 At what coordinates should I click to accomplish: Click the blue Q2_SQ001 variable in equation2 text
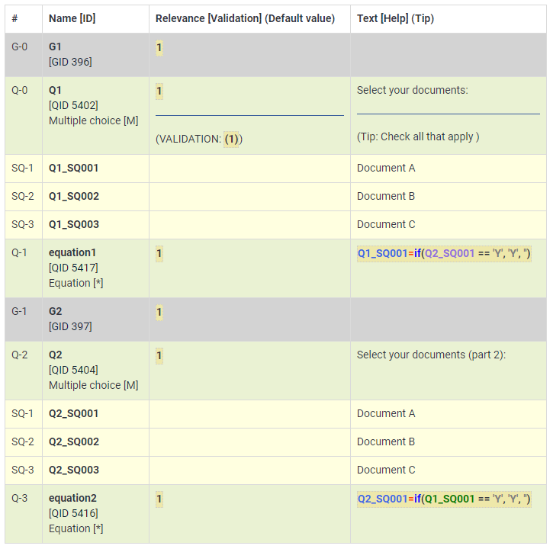(382, 499)
